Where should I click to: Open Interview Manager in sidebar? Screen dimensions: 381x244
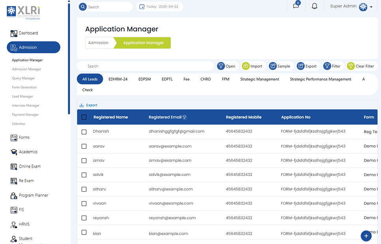(26, 105)
